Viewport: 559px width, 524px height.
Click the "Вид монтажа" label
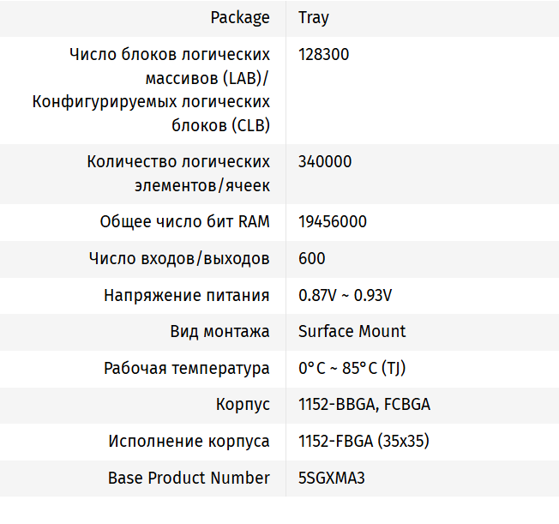(219, 331)
